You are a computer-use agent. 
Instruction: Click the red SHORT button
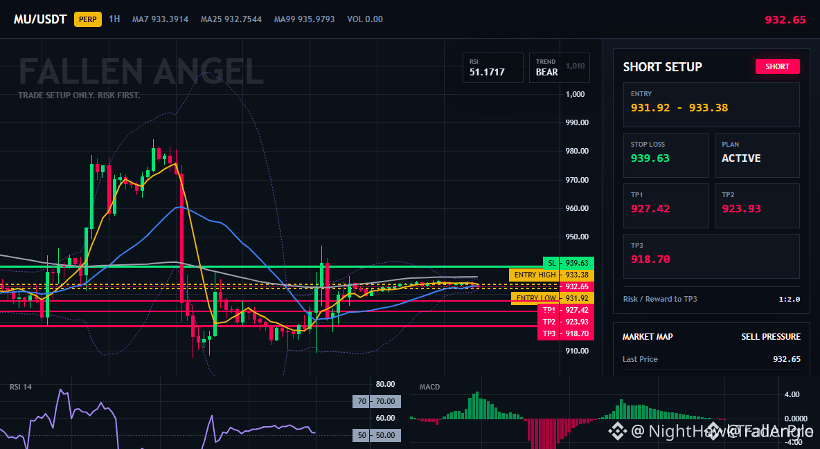point(778,66)
